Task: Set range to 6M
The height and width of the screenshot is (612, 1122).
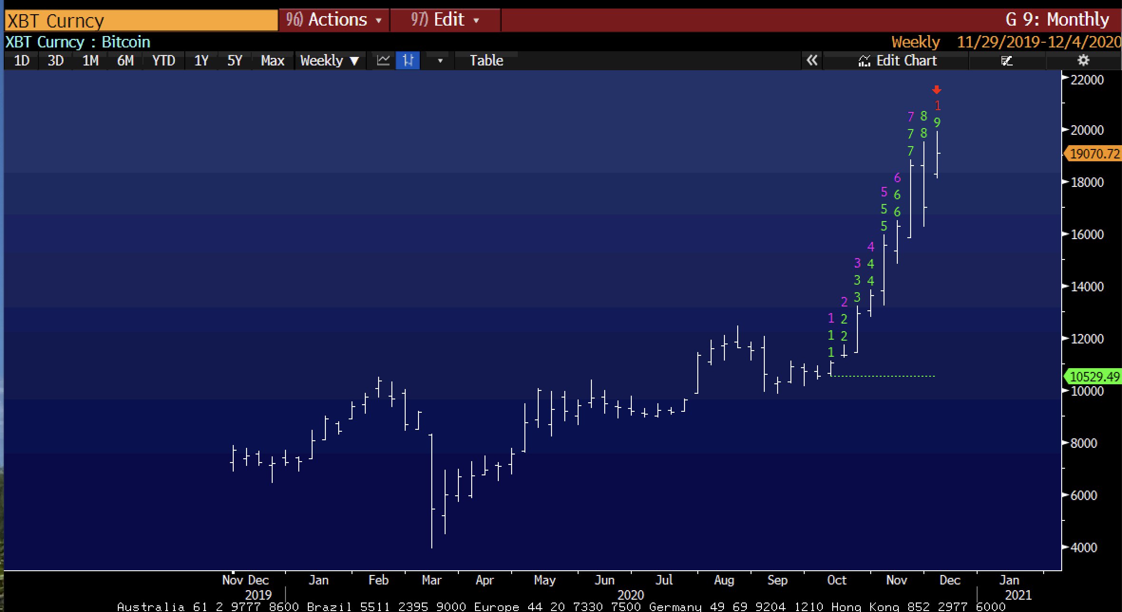Action: pos(125,61)
